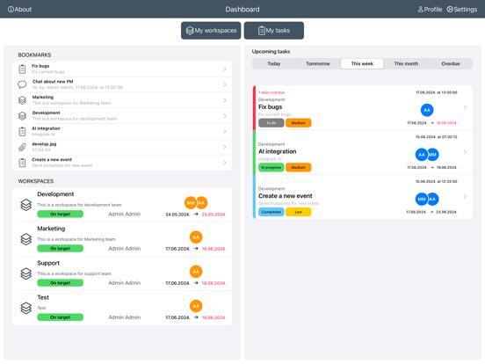Click the 25.05.2024. due date in Development
This screenshot has height=364, width=485.
pyautogui.click(x=214, y=215)
